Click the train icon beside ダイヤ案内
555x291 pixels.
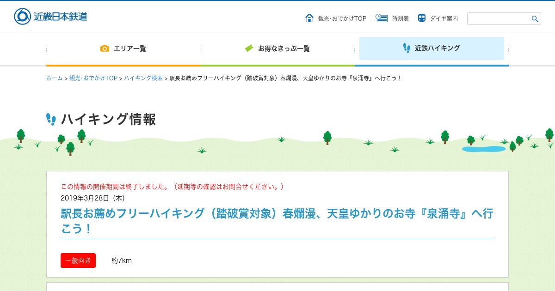(x=422, y=18)
